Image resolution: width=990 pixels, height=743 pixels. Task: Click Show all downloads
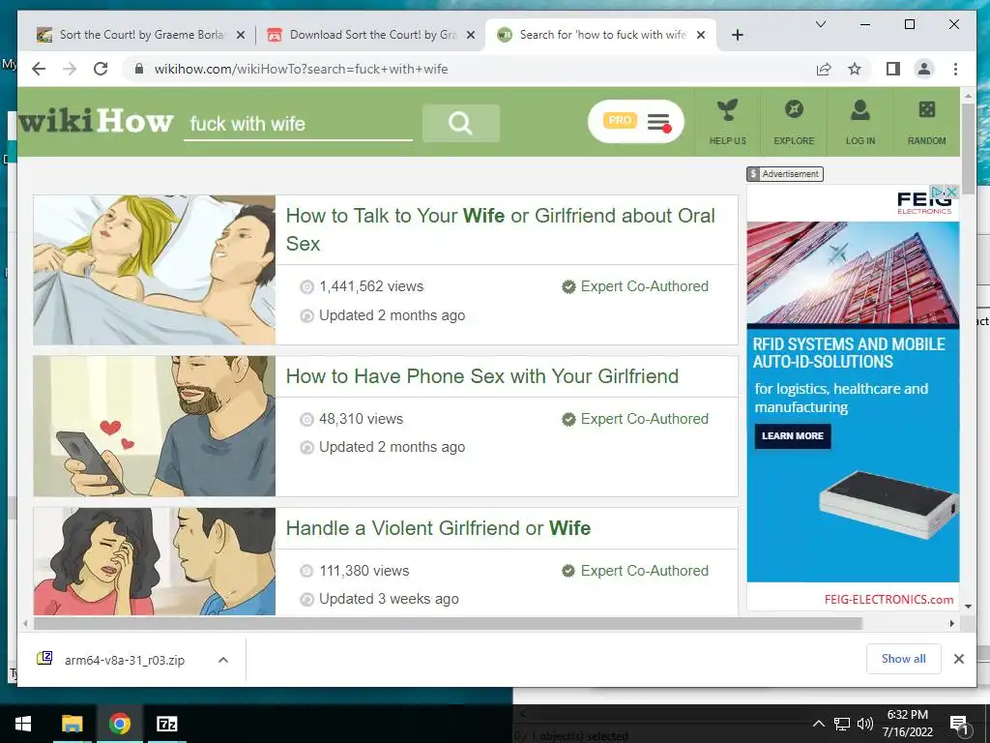click(x=904, y=659)
